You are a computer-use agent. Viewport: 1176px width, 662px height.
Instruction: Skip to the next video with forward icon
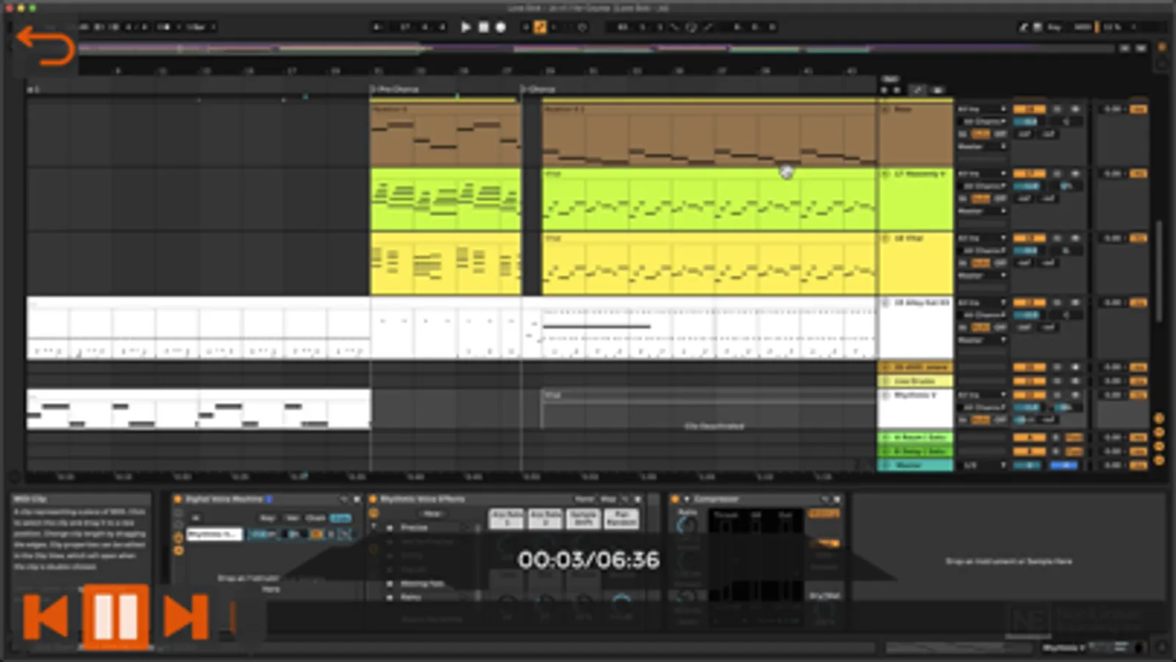(185, 616)
